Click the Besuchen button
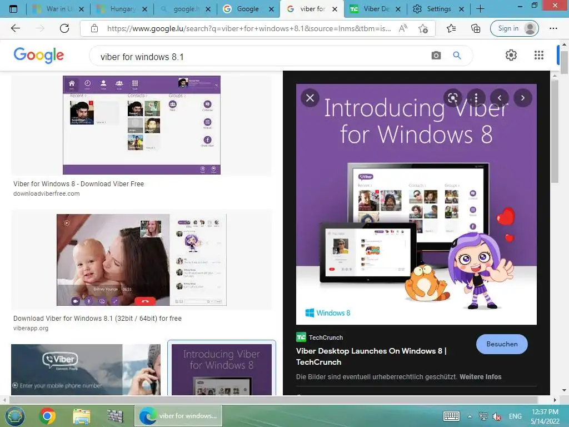This screenshot has width=569, height=427. (502, 344)
